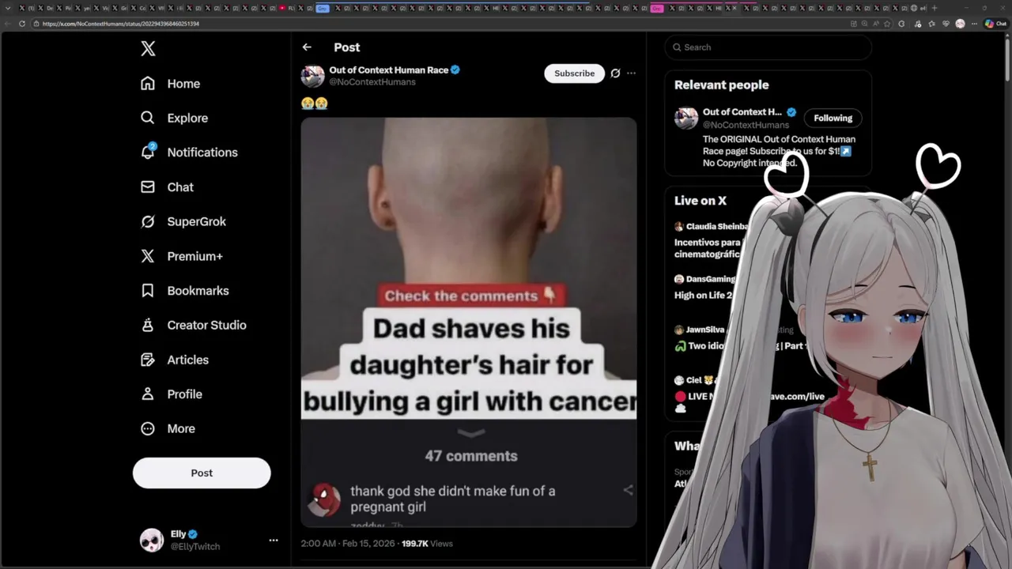Open the Out of Context Human Race author name
Viewport: 1012px width, 569px height.
[x=389, y=70]
